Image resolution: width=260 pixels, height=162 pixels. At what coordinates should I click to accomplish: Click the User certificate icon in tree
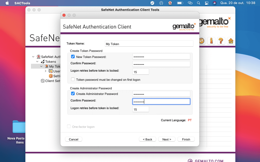51,71
